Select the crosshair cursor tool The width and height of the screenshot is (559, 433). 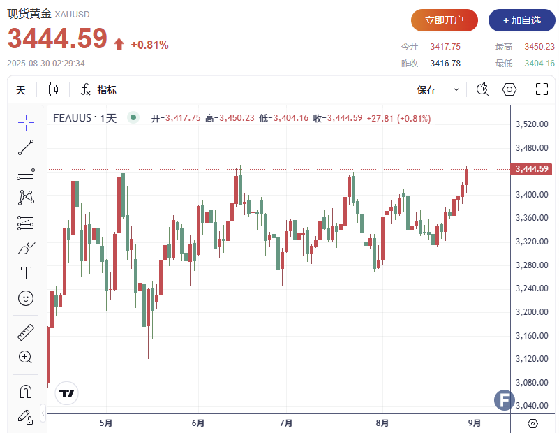(25, 123)
